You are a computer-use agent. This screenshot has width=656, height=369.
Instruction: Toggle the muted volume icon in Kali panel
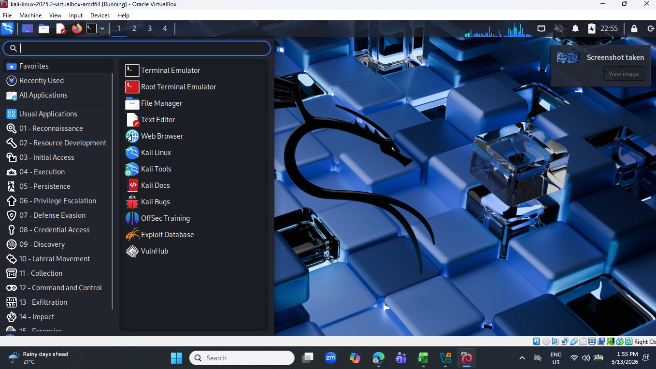(x=559, y=28)
